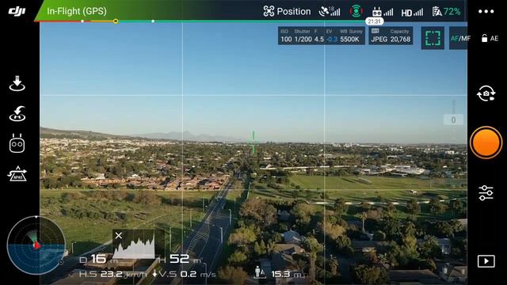Tap the gimbal pitch slider showing 0
The width and height of the screenshot is (507, 285).
[453, 120]
